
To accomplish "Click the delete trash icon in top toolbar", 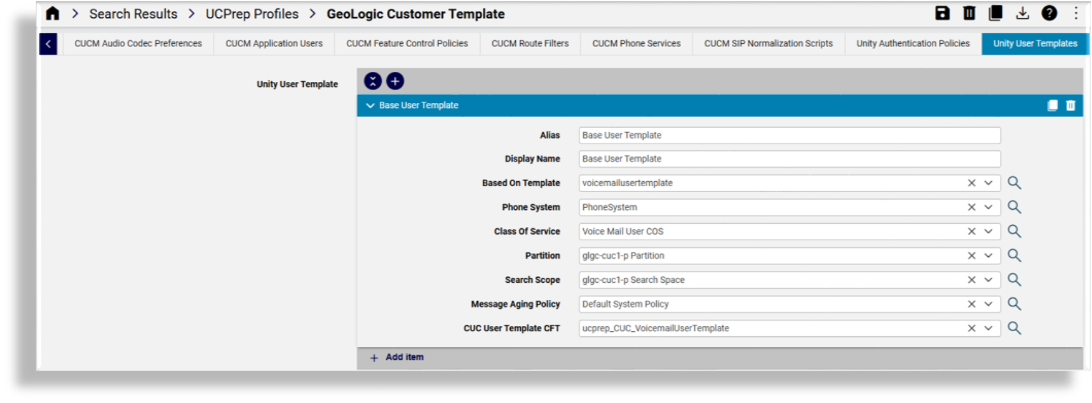I will point(969,13).
